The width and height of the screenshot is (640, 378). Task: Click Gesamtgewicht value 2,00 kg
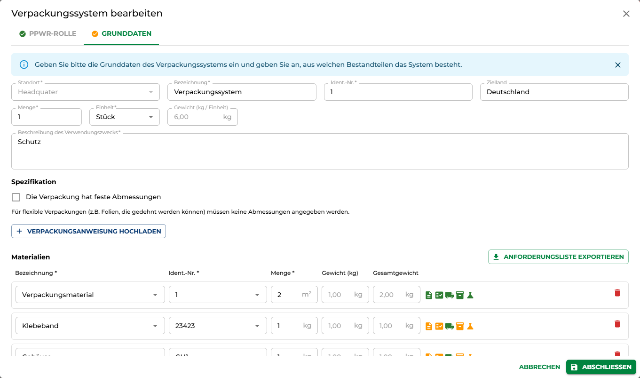[396, 295]
